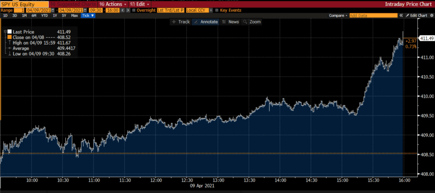
Task: Click the white Last Price color swatch
Action: (x=9, y=32)
